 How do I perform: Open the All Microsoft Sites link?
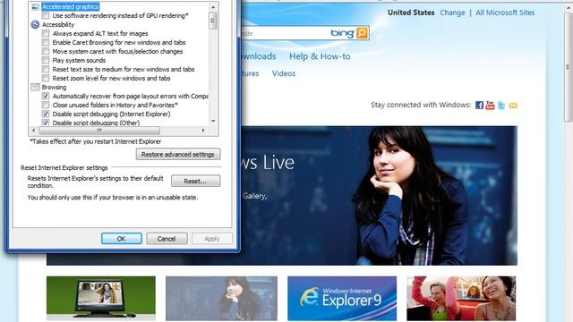(505, 13)
